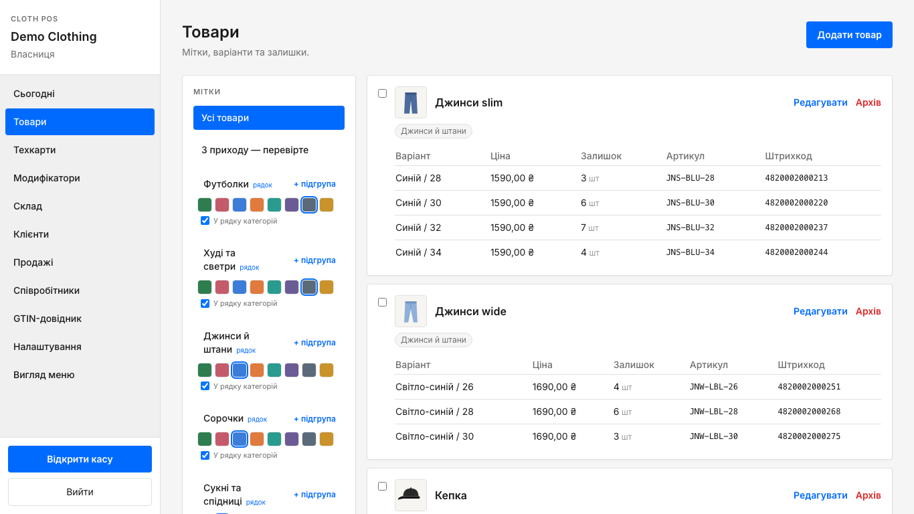Untick У рядку категорій under Футболки

[x=205, y=221]
